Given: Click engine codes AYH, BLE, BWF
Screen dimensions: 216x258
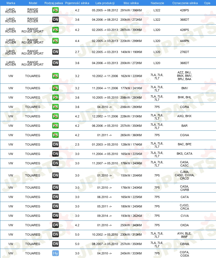Looking at the screenshot, I should 184,235.
